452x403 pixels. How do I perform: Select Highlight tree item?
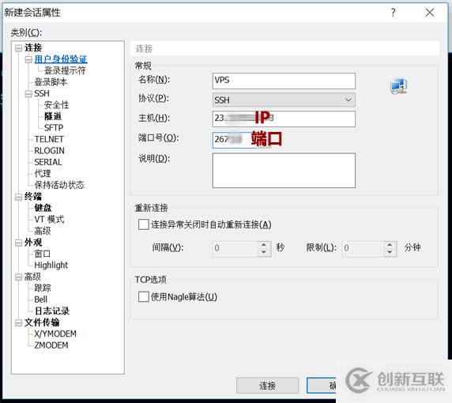(x=51, y=266)
